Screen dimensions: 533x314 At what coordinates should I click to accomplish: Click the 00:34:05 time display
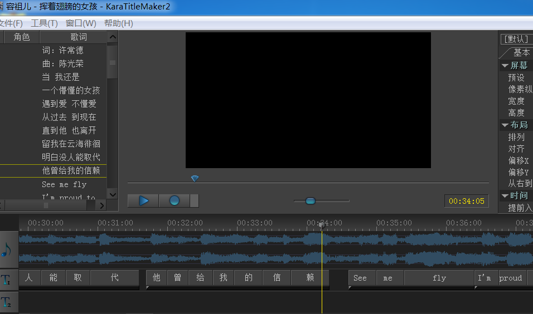pyautogui.click(x=466, y=201)
